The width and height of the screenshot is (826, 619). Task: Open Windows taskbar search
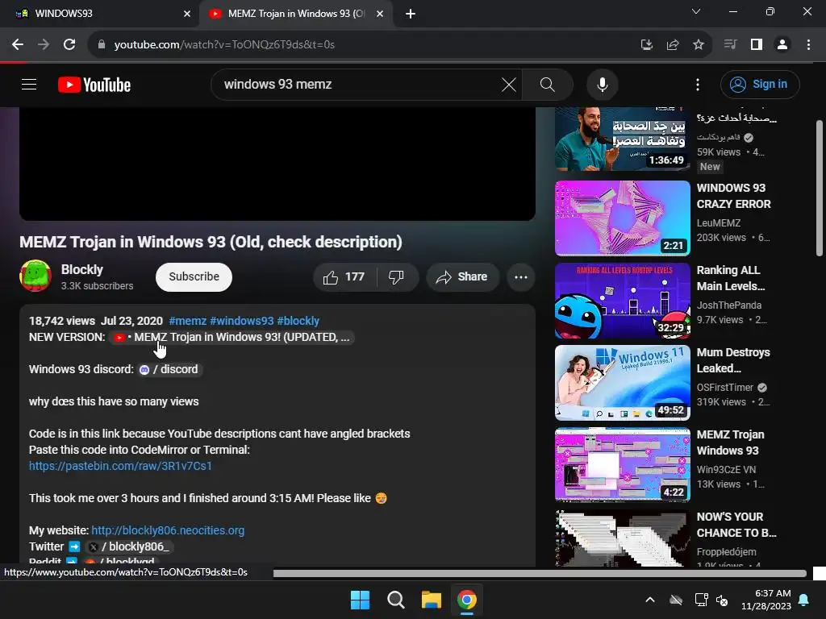click(395, 600)
